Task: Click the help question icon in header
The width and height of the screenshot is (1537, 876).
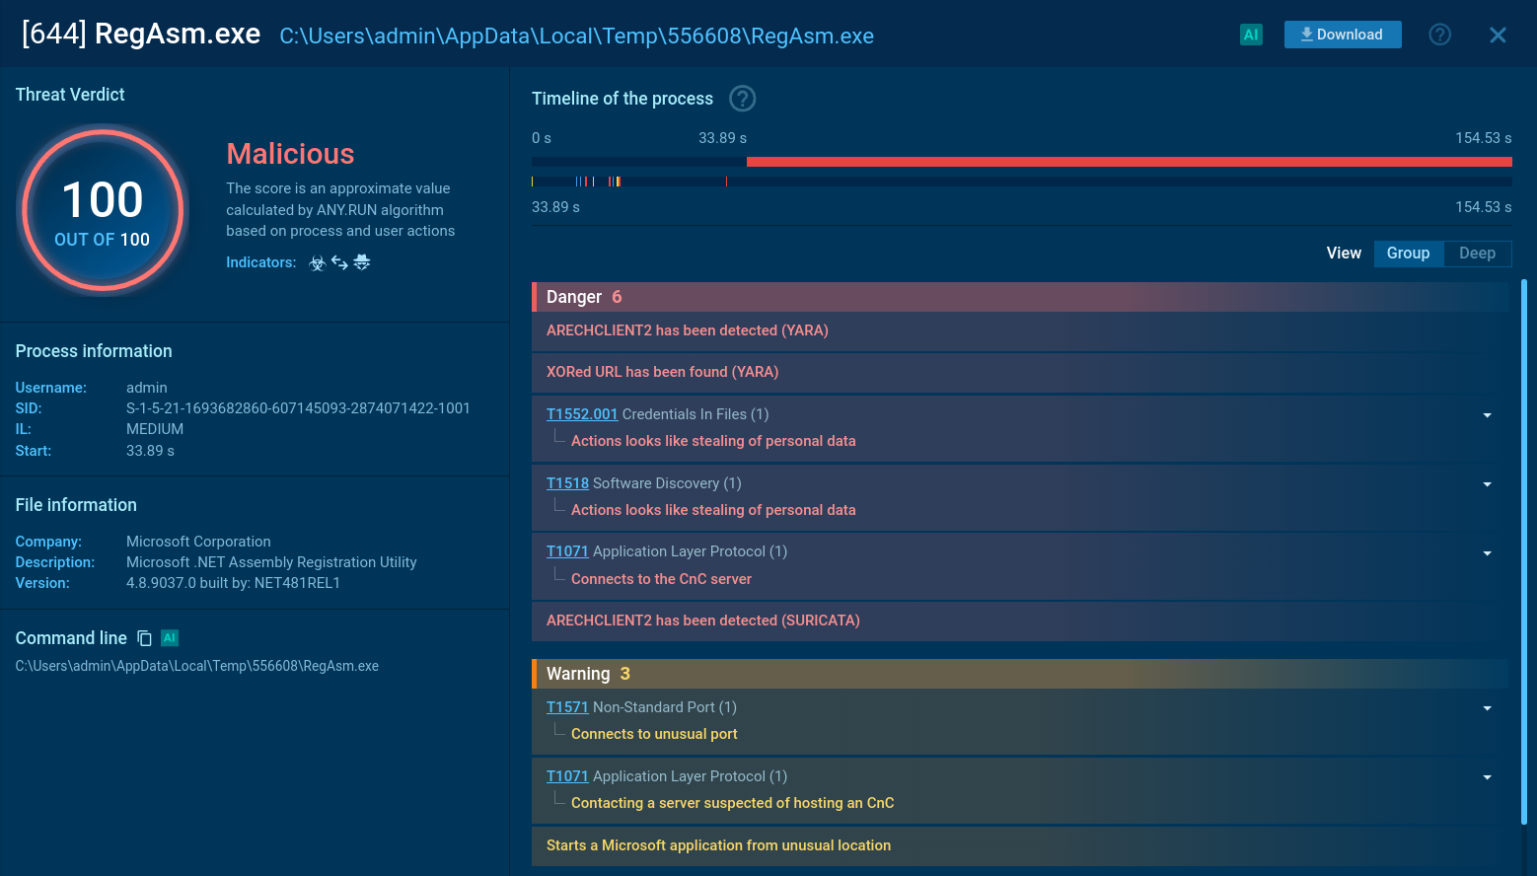Action: tap(1439, 35)
